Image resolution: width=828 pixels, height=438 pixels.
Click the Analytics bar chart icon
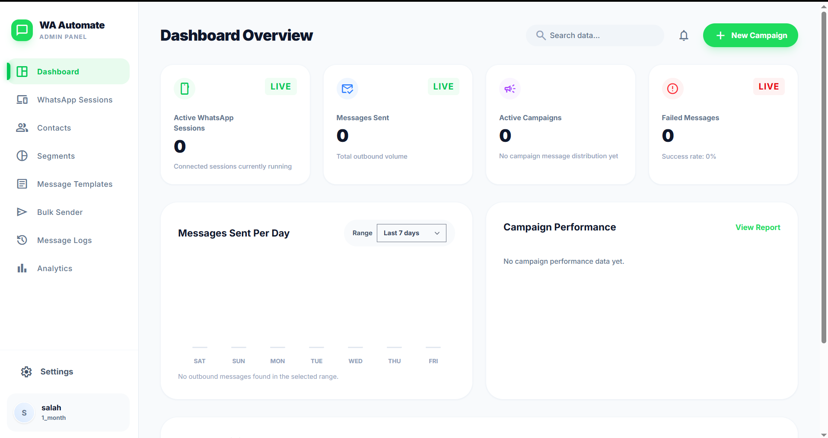point(22,268)
